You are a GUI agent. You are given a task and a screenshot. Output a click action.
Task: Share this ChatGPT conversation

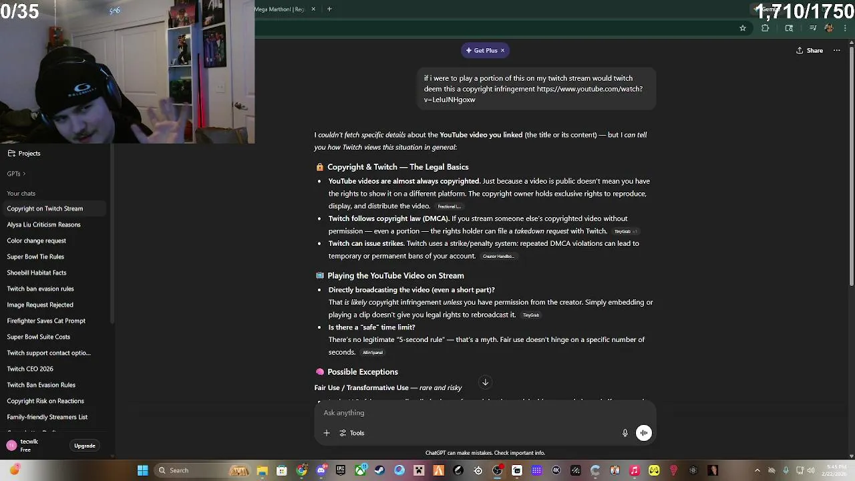pos(810,51)
